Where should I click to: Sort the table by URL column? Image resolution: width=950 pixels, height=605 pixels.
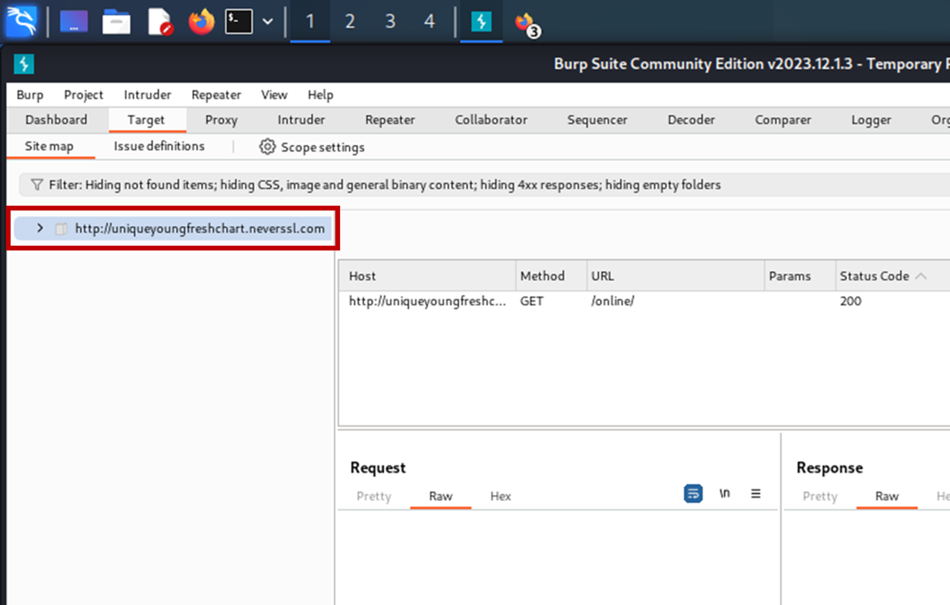tap(676, 276)
